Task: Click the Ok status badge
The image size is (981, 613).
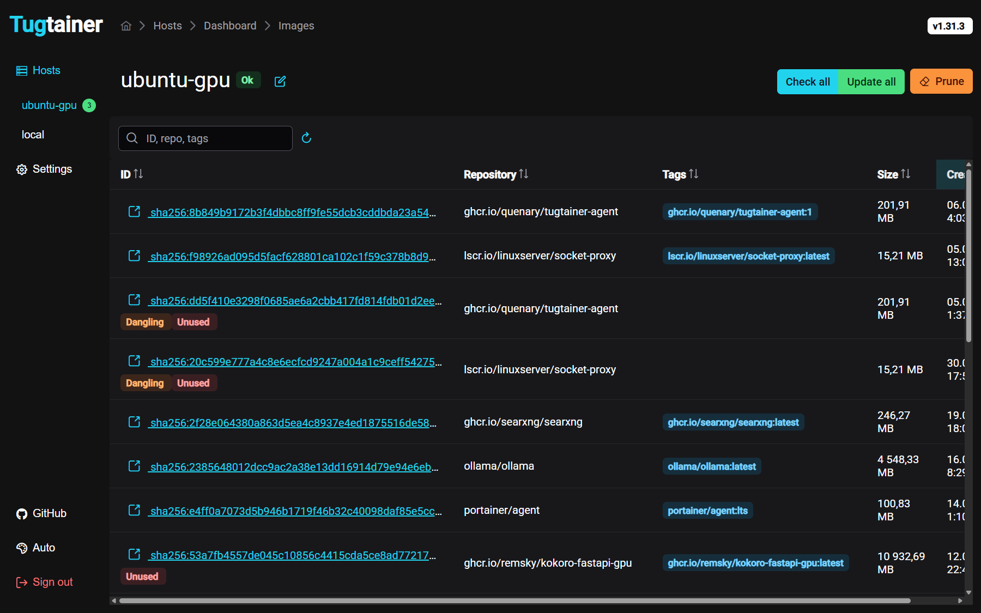Action: [248, 80]
